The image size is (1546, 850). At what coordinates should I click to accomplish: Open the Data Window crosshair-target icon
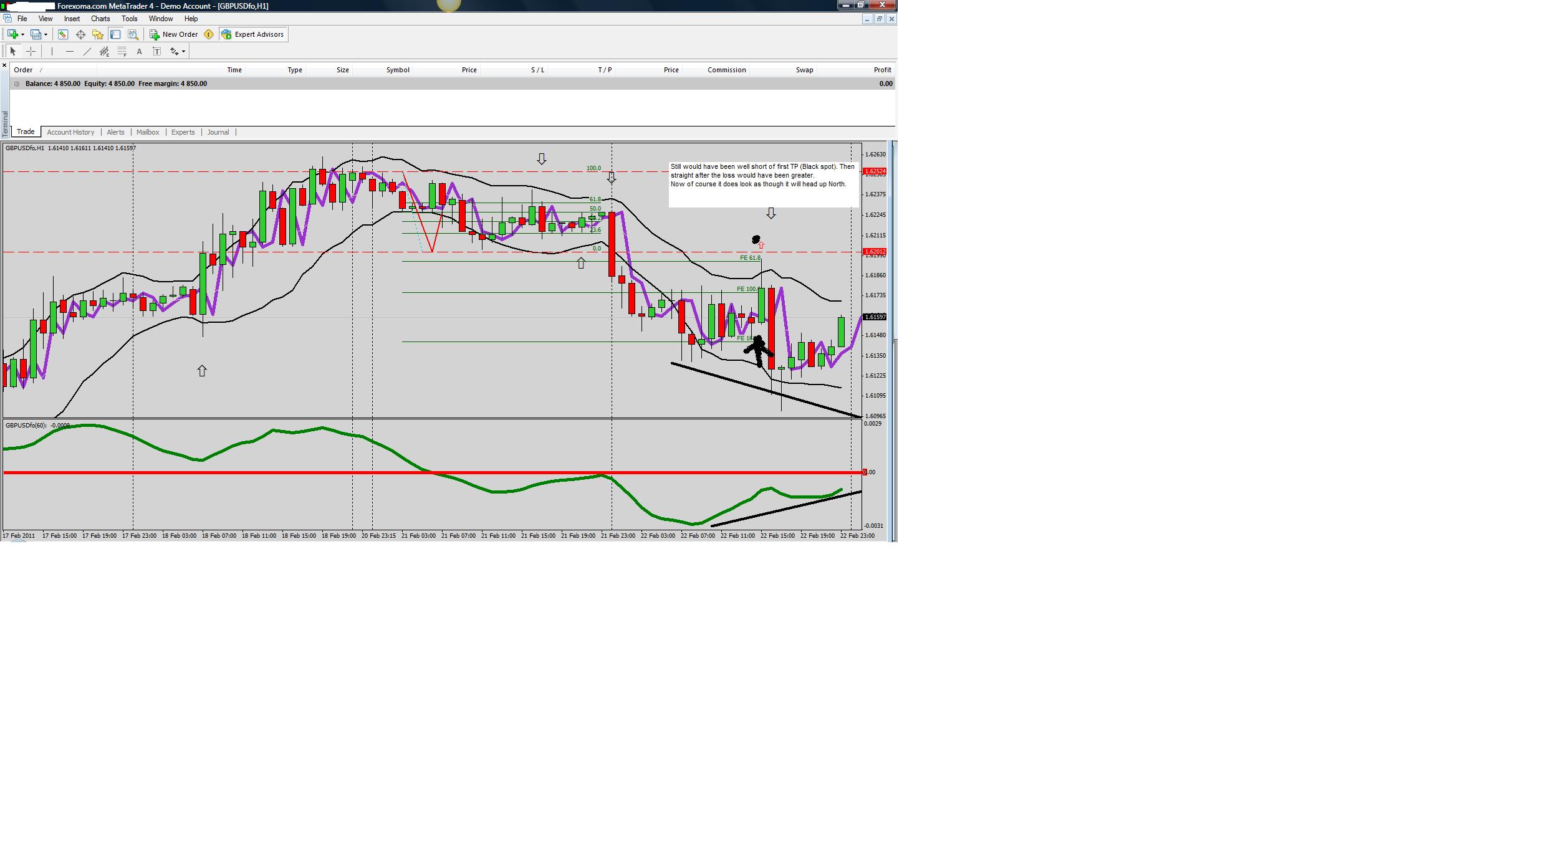[x=80, y=34]
